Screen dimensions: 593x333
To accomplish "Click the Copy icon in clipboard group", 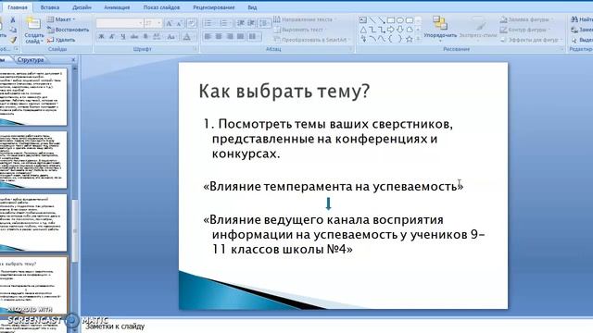I will coord(12,30).
